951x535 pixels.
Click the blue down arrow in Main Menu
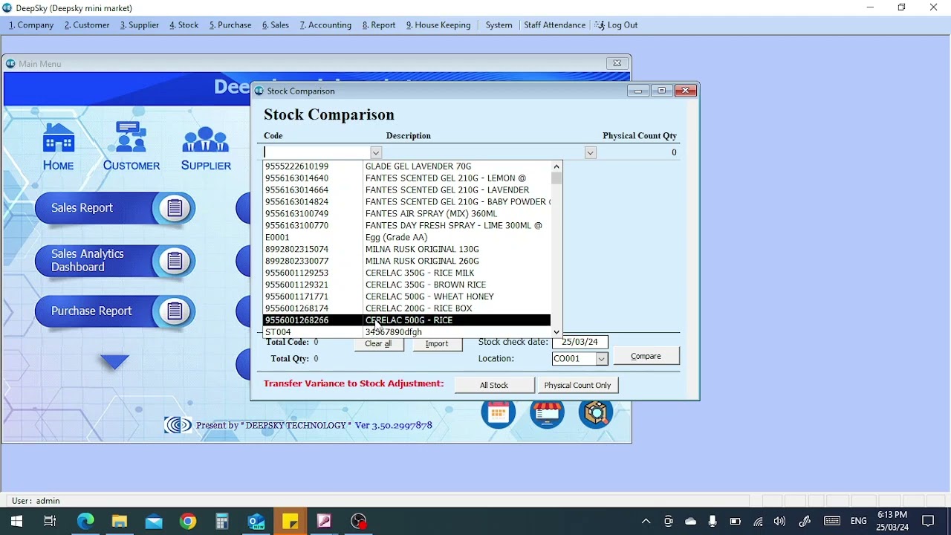pos(114,362)
